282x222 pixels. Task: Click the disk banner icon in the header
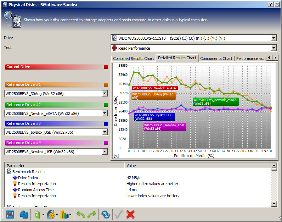point(13,20)
